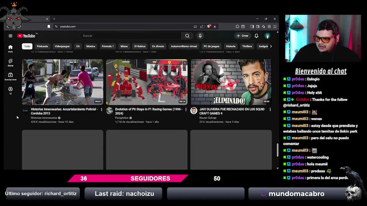
Task: Open the Tú section in sidebar
Action: pyautogui.click(x=10, y=91)
